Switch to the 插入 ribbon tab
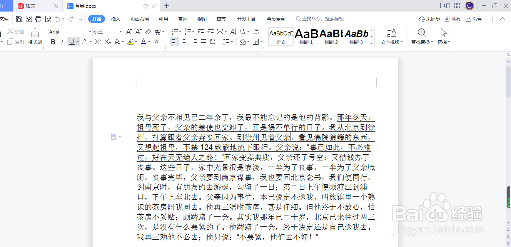Viewport: 511px width, 247px height. point(116,19)
